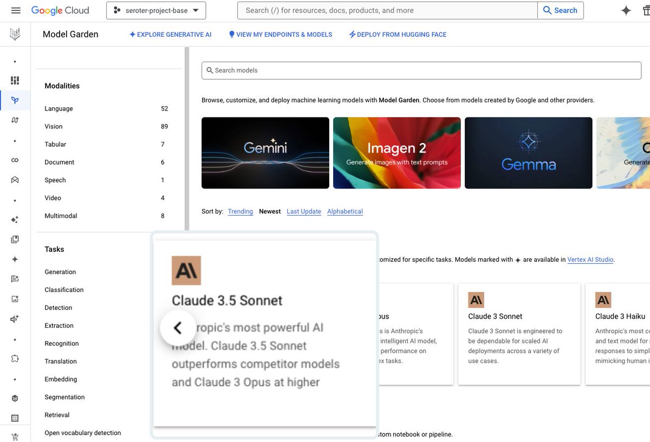Open the Marketplace shopping cart sidebar icon
Image resolution: width=650 pixels, height=442 pixels.
[x=15, y=437]
